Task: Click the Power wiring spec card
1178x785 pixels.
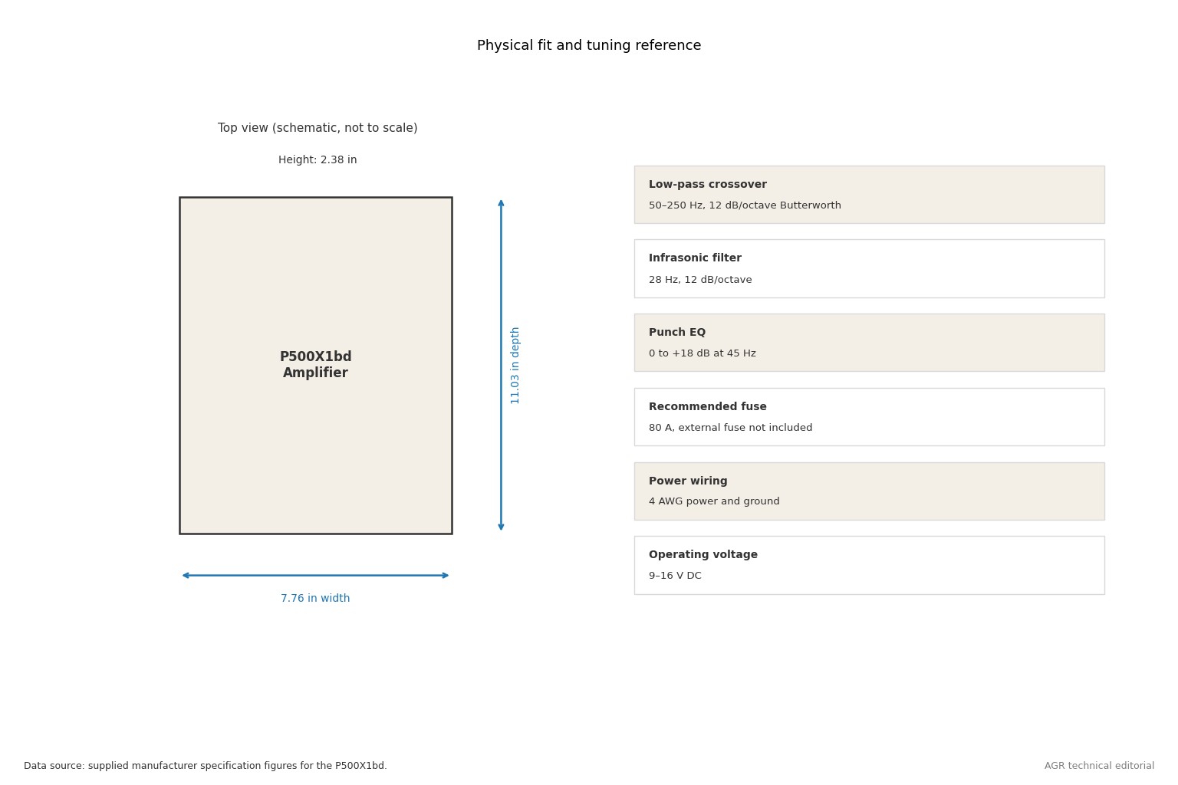Action: tap(869, 491)
